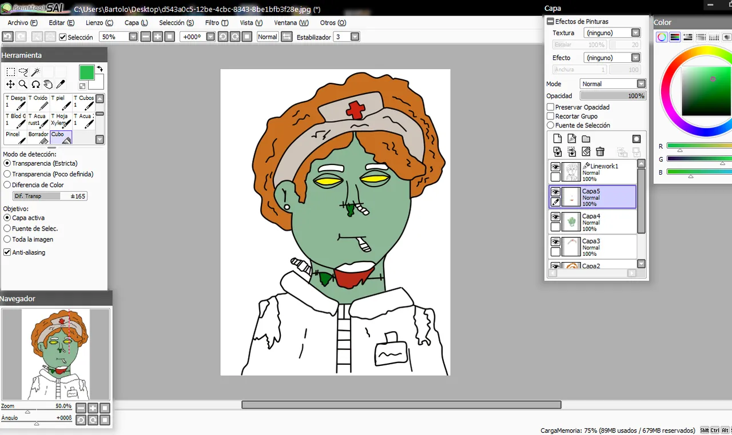Open the Efecto dropdown

[635, 58]
